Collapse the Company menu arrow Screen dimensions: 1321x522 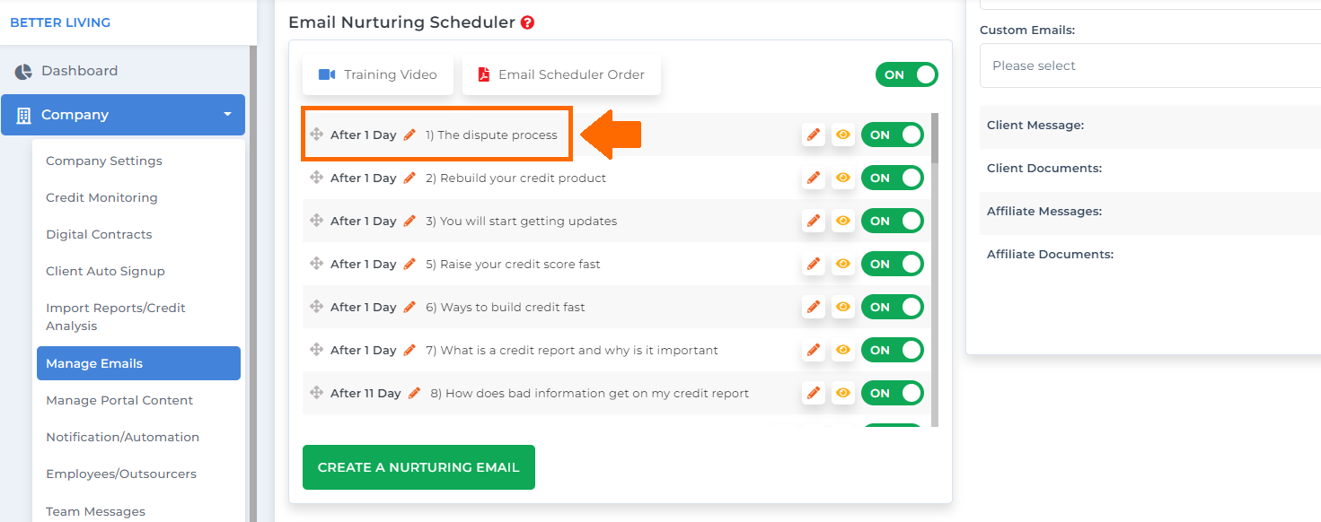pos(227,115)
